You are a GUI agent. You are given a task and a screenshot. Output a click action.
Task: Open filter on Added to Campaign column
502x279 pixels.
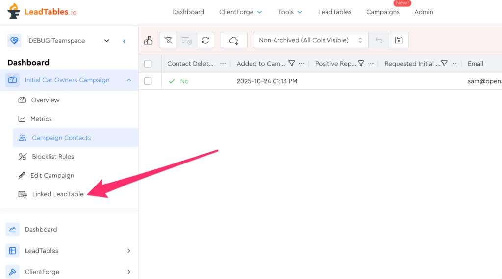(x=292, y=64)
